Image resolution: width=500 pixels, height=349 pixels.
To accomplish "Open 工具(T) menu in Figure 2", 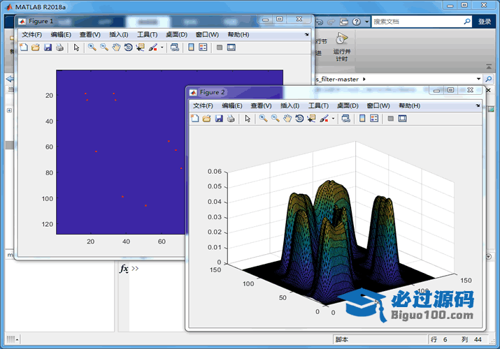I will [318, 105].
